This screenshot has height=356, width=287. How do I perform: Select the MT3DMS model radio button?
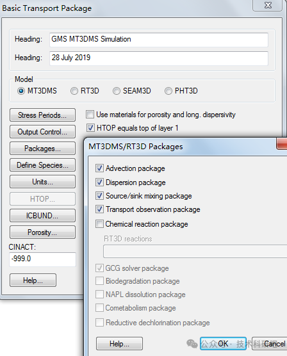(21, 91)
